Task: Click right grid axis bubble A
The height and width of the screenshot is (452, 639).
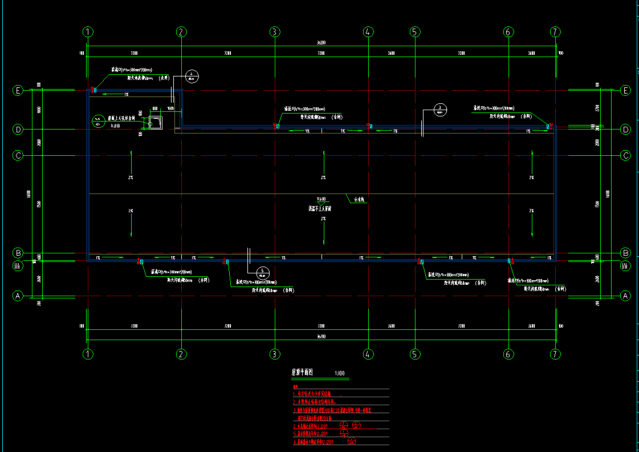Action: (x=625, y=296)
